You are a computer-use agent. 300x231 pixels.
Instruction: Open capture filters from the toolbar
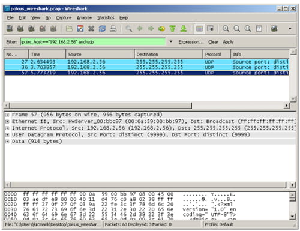[274, 29]
